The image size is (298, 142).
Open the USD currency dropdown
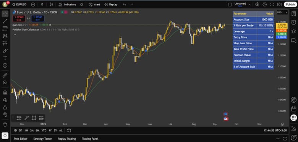coord(282,12)
